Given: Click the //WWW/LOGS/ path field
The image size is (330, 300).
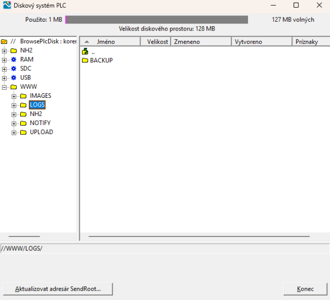Looking at the screenshot, I should pos(165,248).
